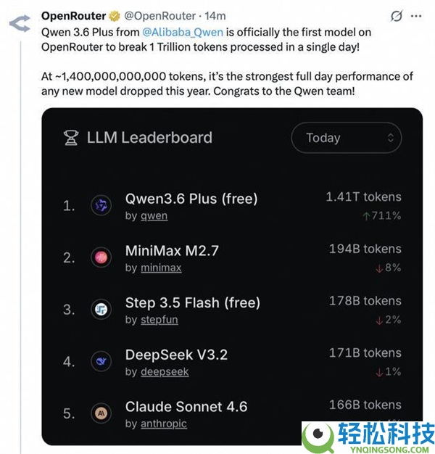Viewport: 435px width, 454px height.
Task: Click the MiniMax model logo icon
Action: pyautogui.click(x=101, y=257)
